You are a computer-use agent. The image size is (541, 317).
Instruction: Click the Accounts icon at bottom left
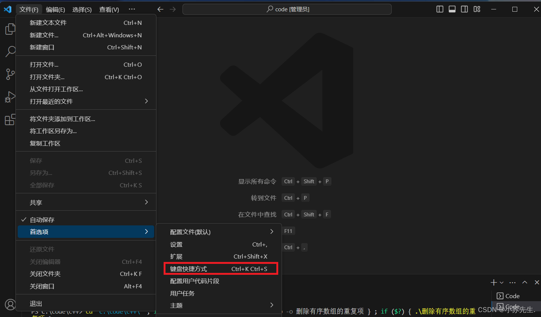[10, 305]
